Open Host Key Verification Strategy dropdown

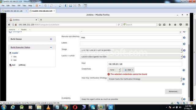pyautogui.click(x=145, y=79)
